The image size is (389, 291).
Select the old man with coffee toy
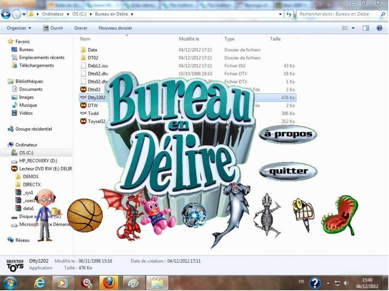pyautogui.click(x=46, y=215)
